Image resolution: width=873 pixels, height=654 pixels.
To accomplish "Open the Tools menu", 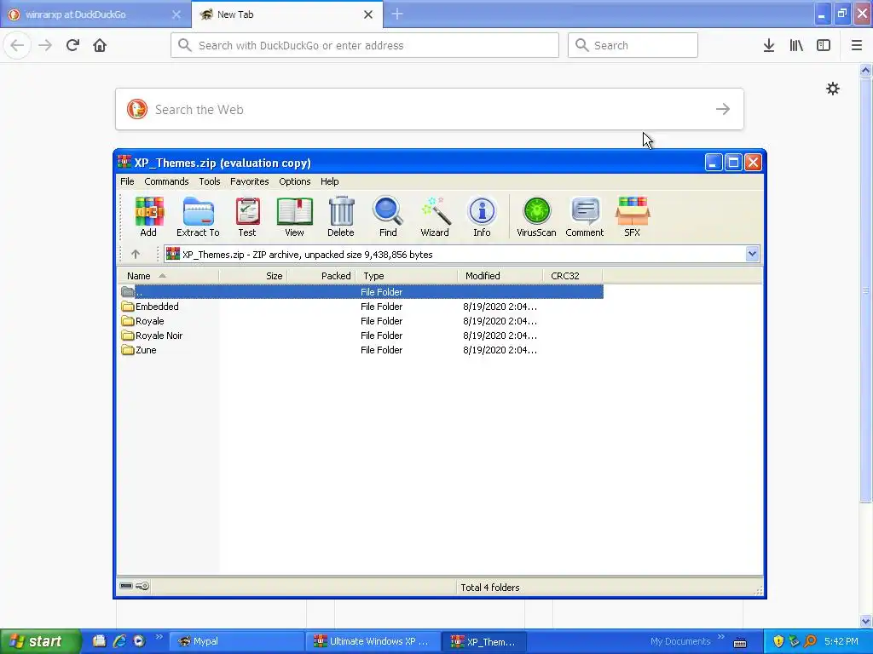I will (x=210, y=181).
